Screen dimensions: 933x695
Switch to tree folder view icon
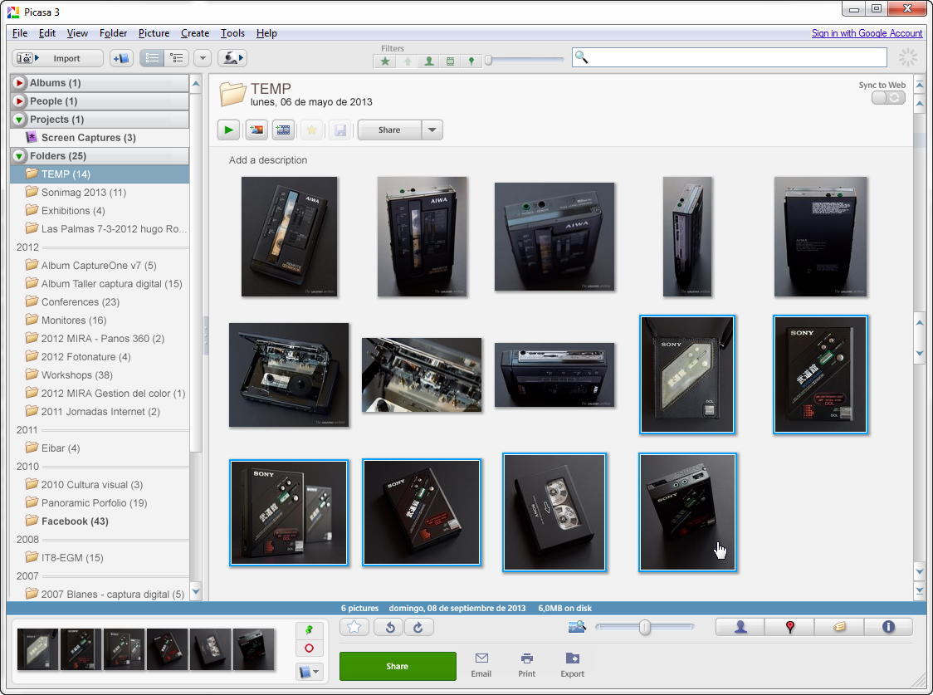(x=177, y=58)
